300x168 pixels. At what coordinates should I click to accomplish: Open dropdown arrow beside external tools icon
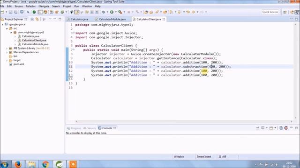point(124,12)
